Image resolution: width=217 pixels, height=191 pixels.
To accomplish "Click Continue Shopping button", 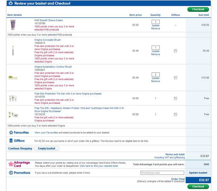I will [20, 149].
